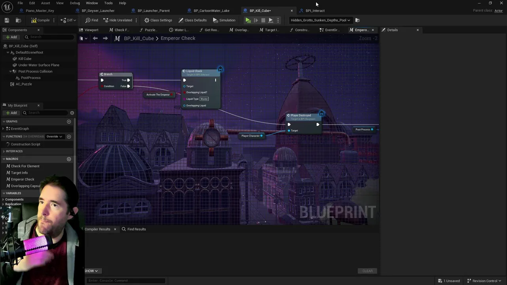
Task: Open the Asset menu
Action: (46, 3)
